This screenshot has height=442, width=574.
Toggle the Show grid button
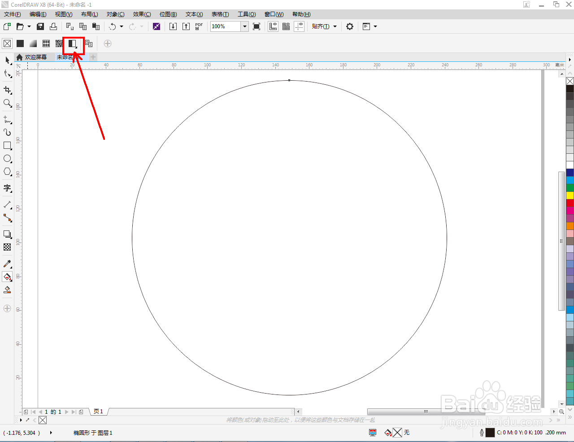tap(286, 26)
